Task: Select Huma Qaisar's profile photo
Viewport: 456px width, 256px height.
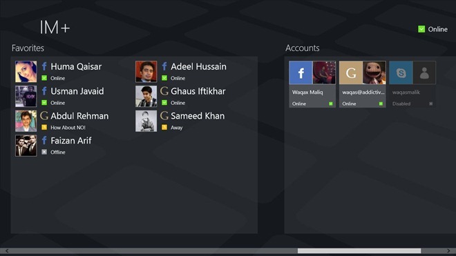Action: coord(26,72)
